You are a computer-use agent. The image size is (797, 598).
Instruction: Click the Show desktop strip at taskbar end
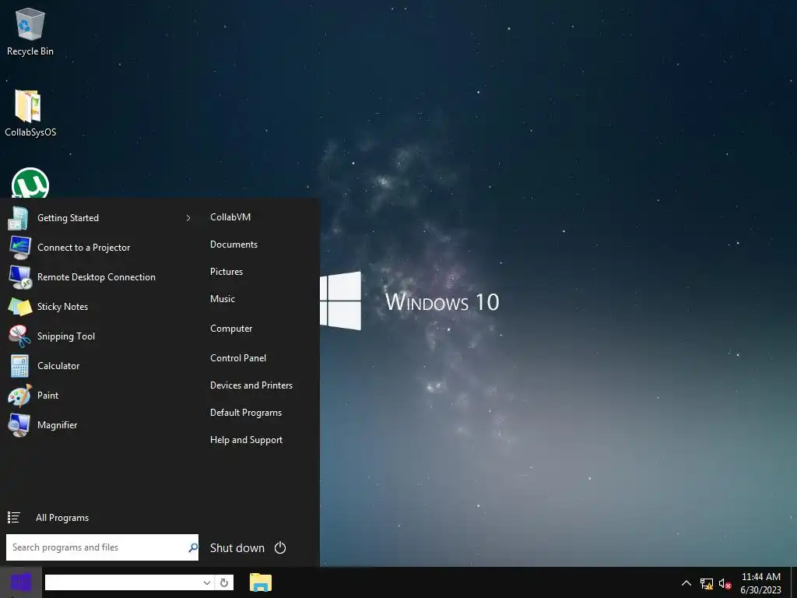(x=794, y=582)
